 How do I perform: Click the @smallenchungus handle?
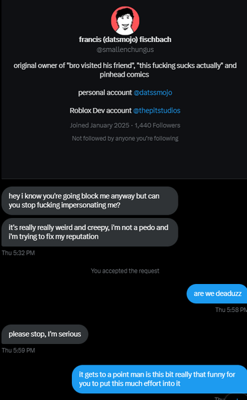pyautogui.click(x=125, y=49)
